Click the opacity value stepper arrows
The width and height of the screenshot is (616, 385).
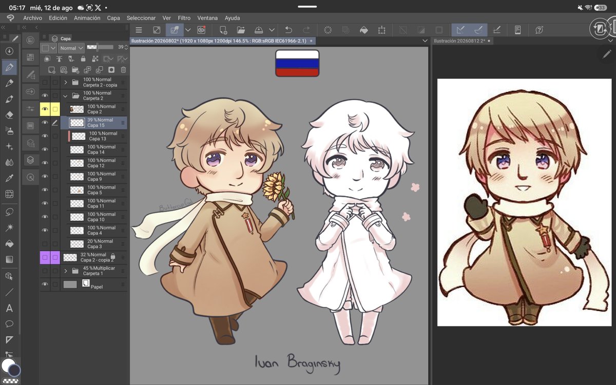pyautogui.click(x=126, y=47)
